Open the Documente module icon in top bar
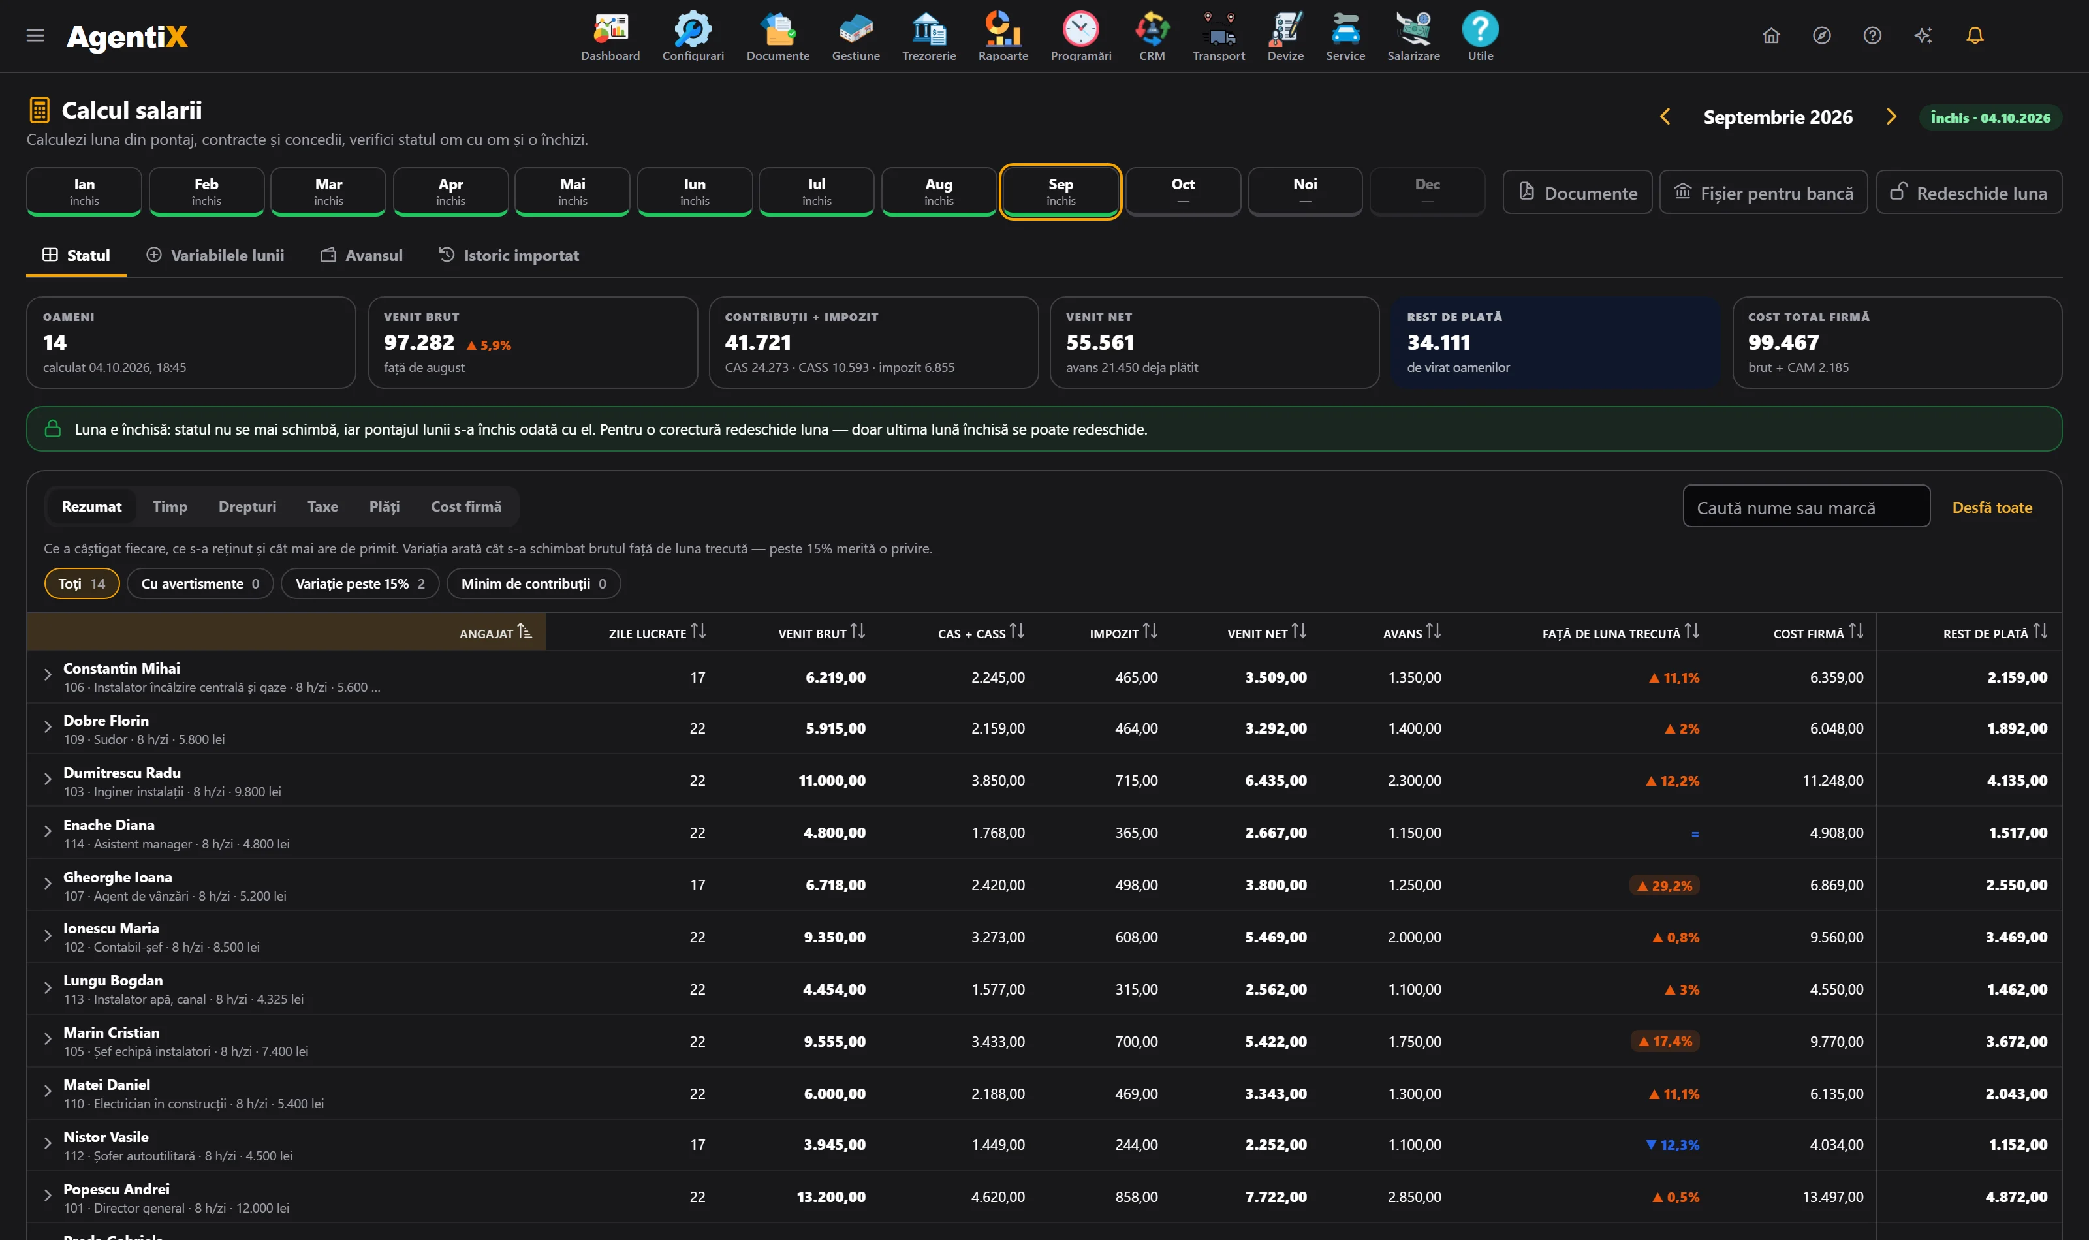This screenshot has width=2089, height=1240. pyautogui.click(x=778, y=36)
